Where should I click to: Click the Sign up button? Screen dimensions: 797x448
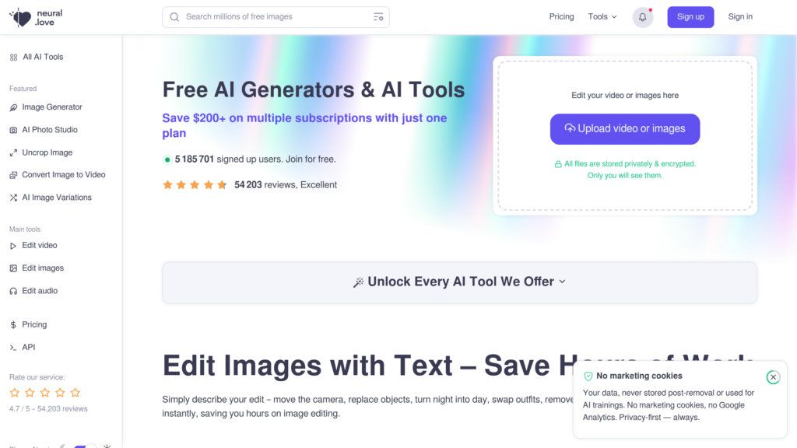[690, 17]
